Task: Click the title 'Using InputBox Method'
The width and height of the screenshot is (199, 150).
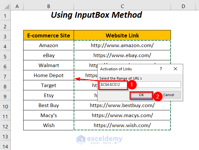Action: 97,15
